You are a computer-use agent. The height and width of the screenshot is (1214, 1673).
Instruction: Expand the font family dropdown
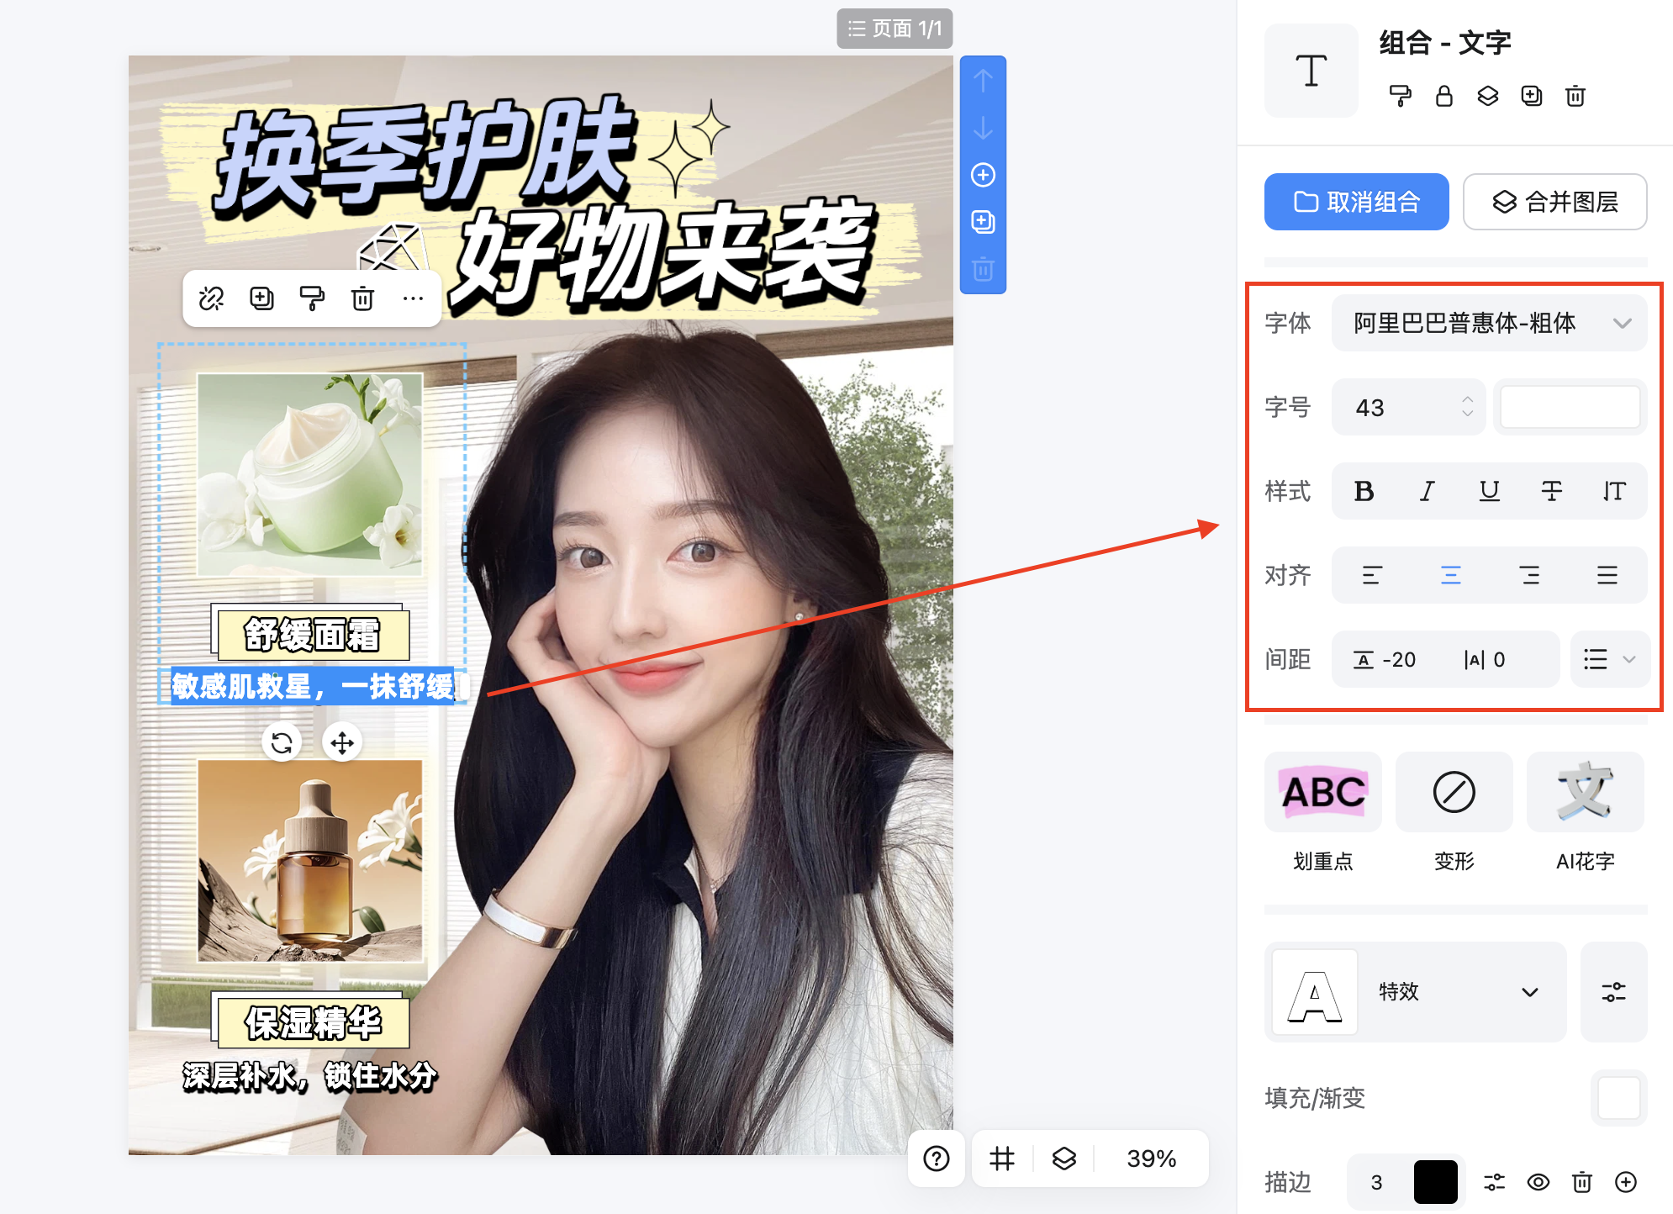[1489, 323]
